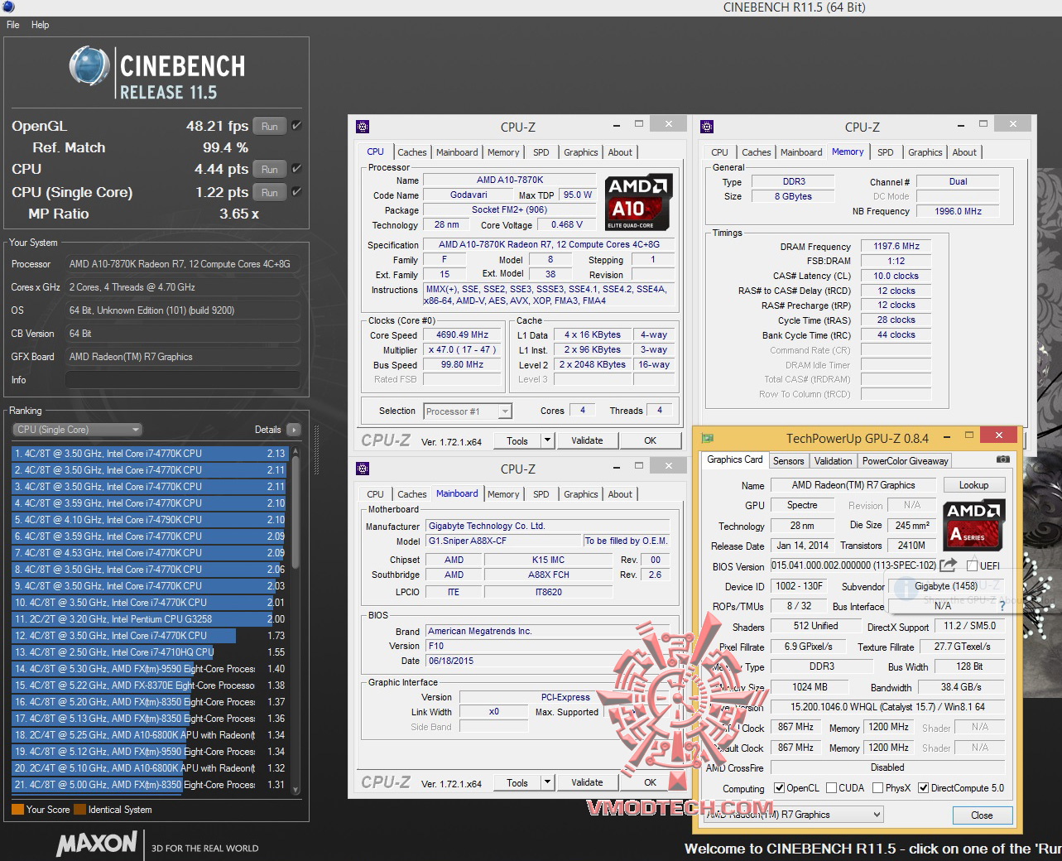Viewport: 1062px width, 861px height.
Task: Click the ranking list vertical scrollbar
Action: pyautogui.click(x=296, y=619)
